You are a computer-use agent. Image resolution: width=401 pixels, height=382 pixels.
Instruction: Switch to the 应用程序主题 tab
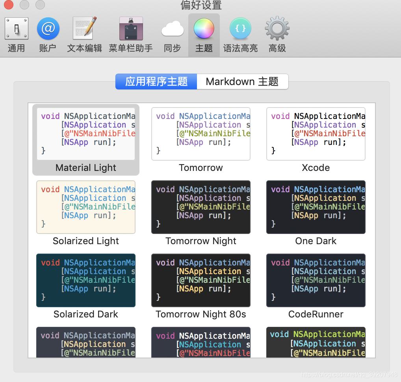(x=156, y=82)
